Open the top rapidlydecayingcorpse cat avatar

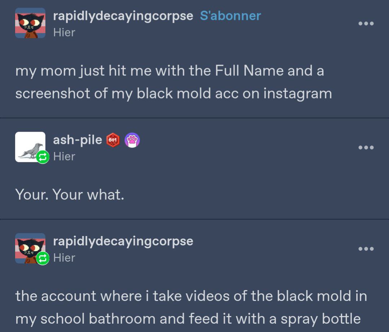[x=30, y=23]
